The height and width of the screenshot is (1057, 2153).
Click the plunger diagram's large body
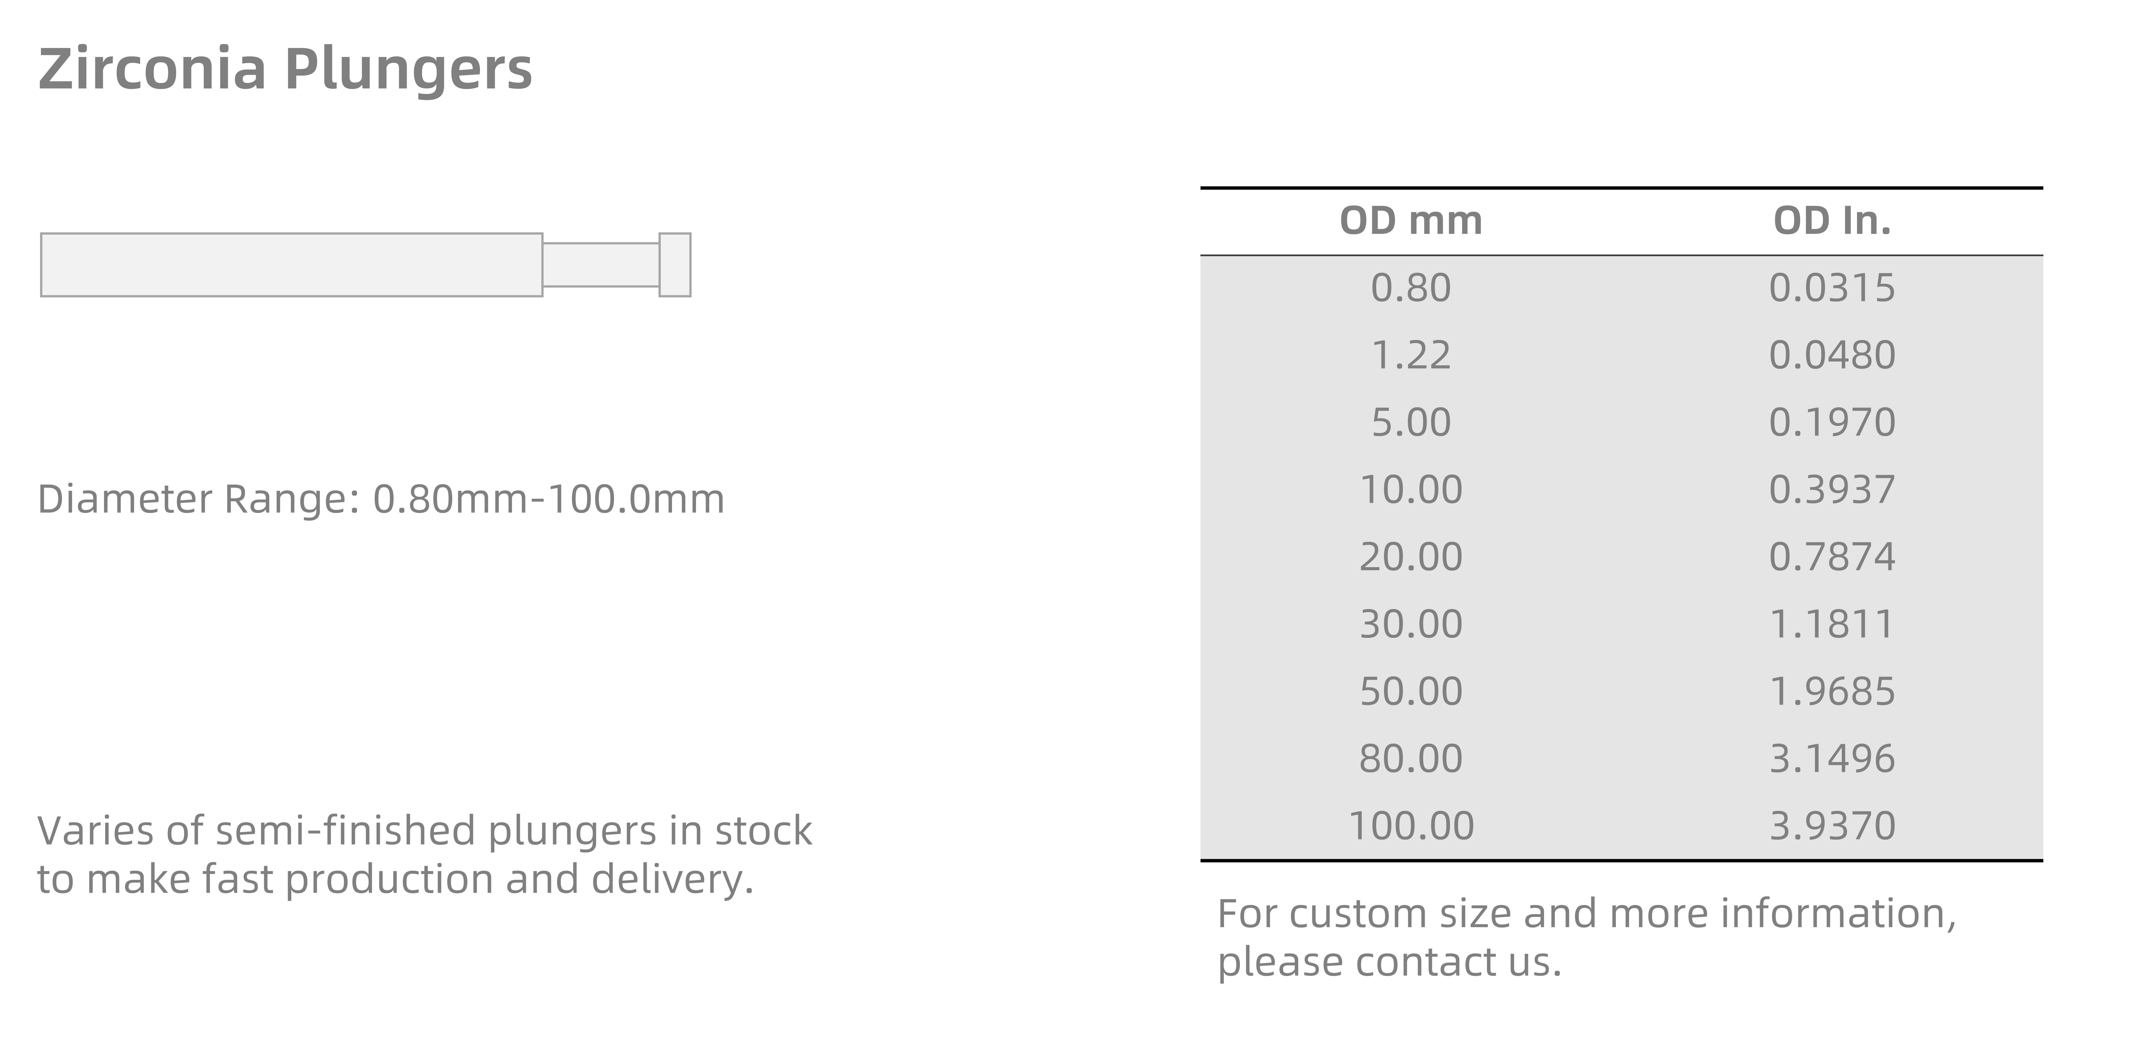tap(292, 265)
